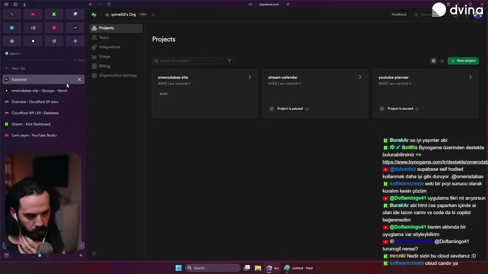Focus the Search for a project field
The height and width of the screenshot is (274, 488).
[x=188, y=61]
